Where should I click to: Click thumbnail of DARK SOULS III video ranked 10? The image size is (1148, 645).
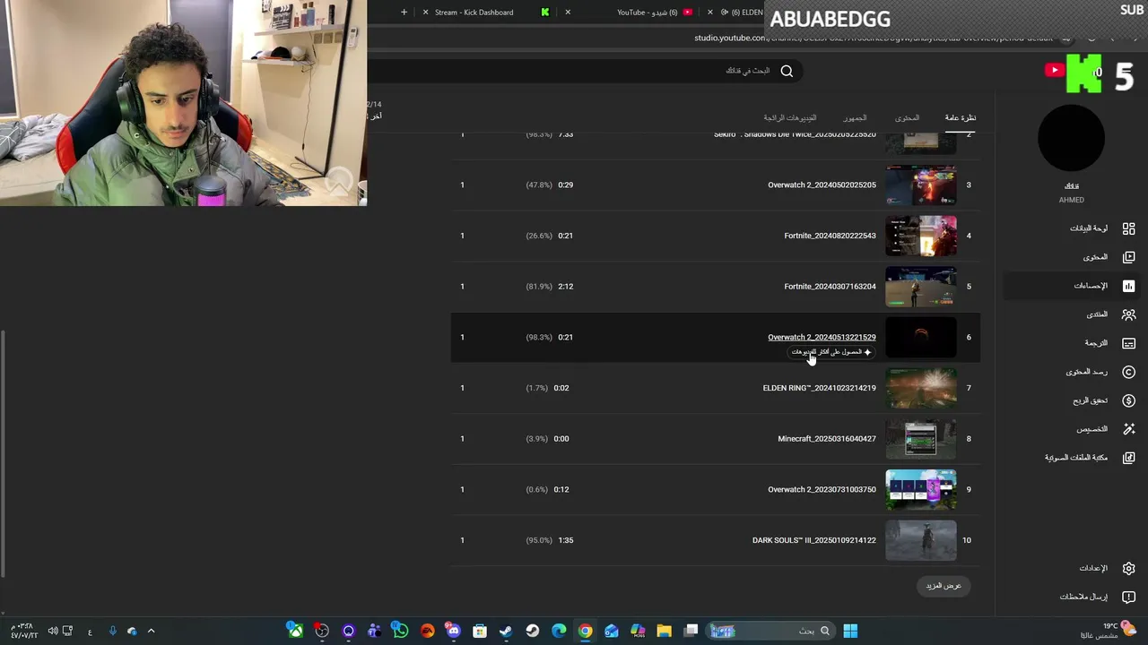(921, 540)
